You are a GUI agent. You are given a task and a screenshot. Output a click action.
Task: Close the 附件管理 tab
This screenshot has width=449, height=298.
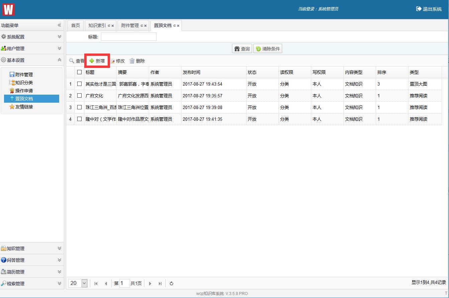pyautogui.click(x=145, y=26)
